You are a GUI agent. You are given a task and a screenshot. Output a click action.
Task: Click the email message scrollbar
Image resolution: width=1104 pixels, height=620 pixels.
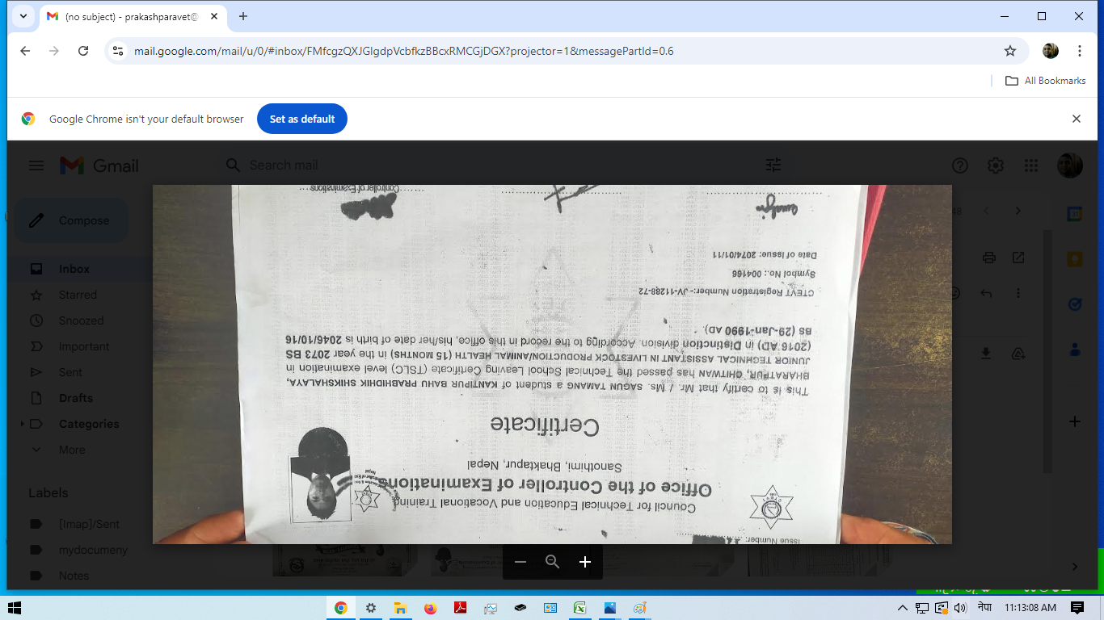coord(1048,351)
